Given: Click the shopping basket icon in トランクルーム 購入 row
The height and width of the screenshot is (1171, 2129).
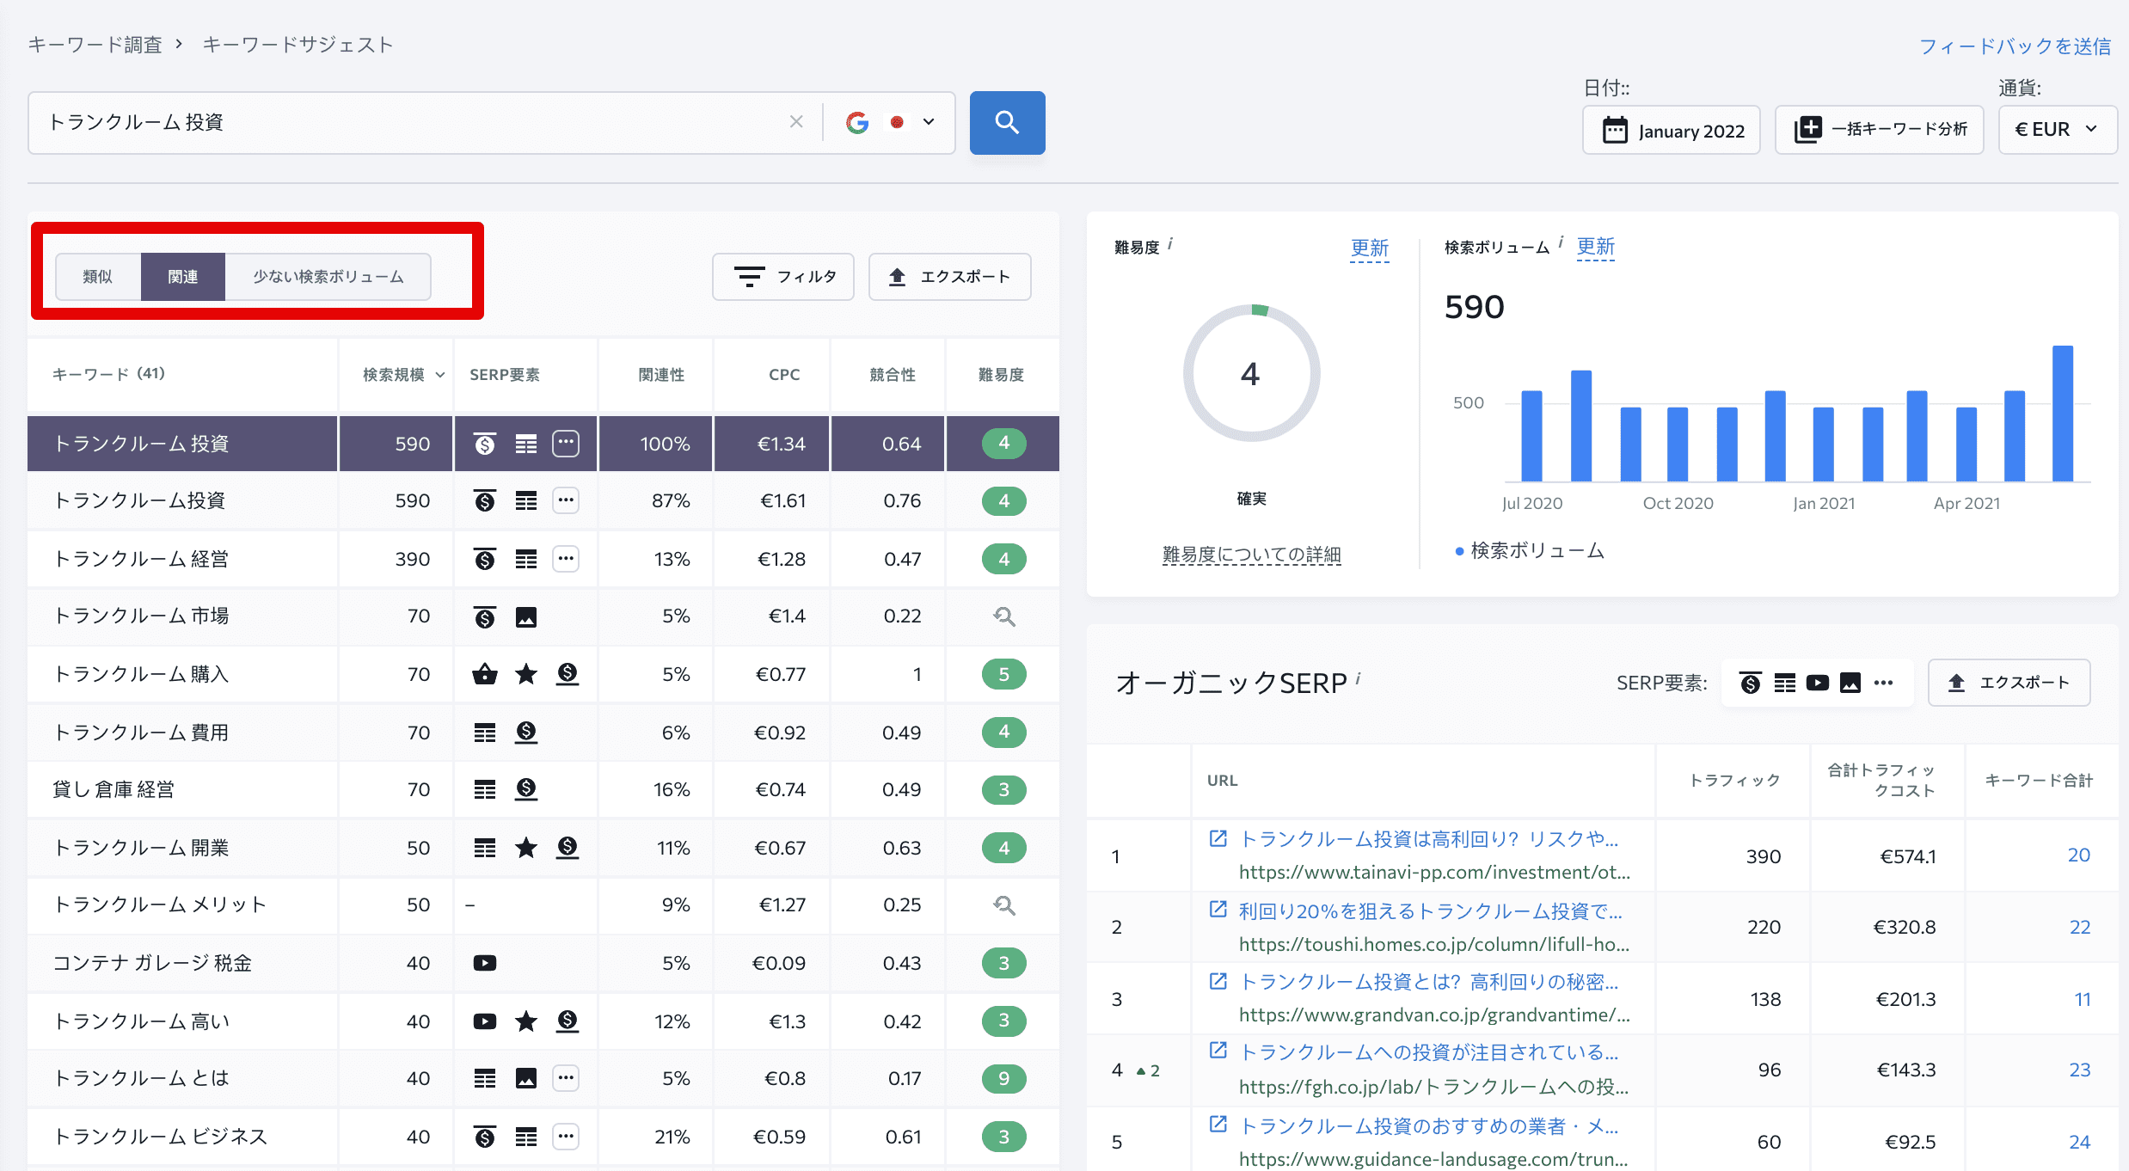Looking at the screenshot, I should [485, 674].
